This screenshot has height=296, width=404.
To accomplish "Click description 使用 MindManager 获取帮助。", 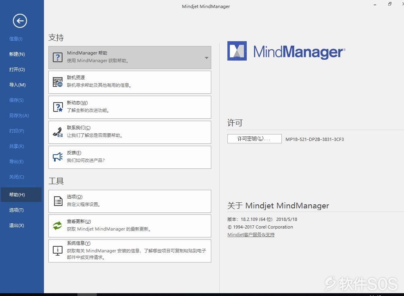I will point(98,61).
